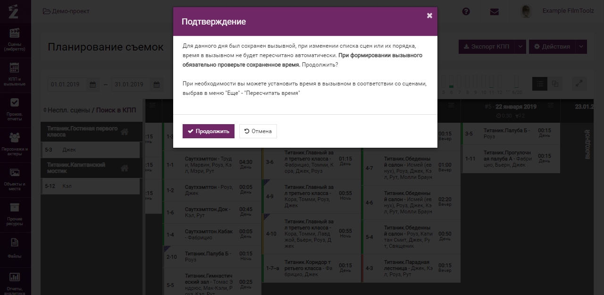Open Прочие ресурсы sidebar section
This screenshot has height=295, width=604.
(x=15, y=214)
